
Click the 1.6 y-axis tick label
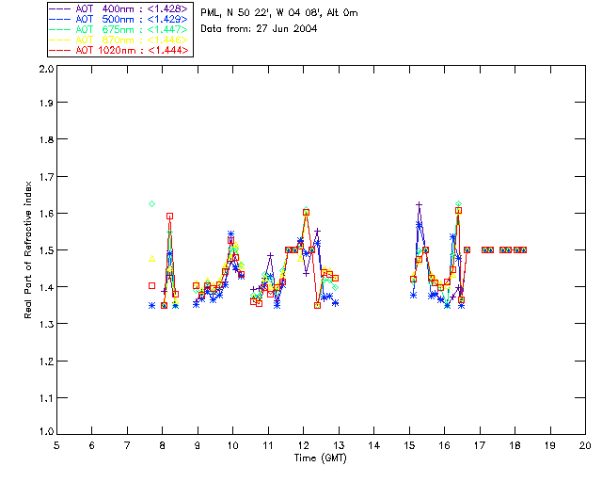tap(46, 214)
